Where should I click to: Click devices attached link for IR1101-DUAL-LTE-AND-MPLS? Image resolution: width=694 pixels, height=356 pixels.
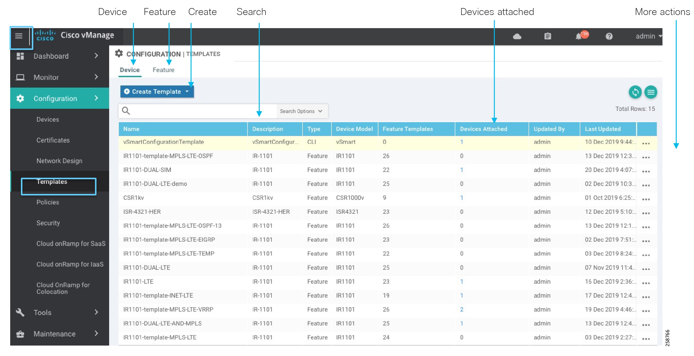[462, 323]
